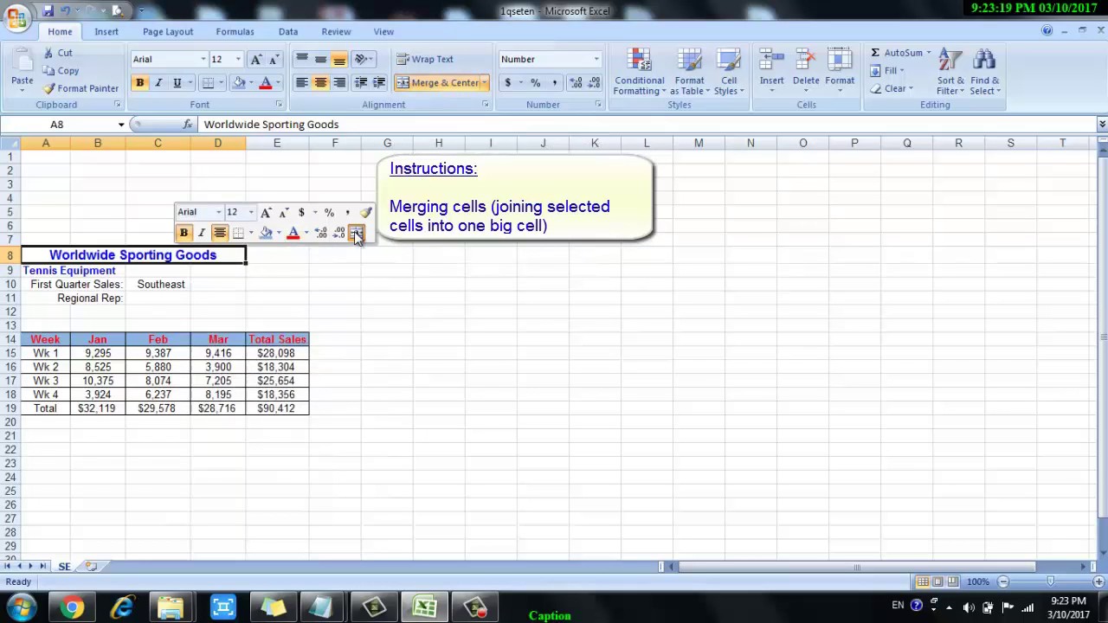Click mini toolbar Merge and Center icon
The height and width of the screenshot is (623, 1108).
pyautogui.click(x=357, y=233)
